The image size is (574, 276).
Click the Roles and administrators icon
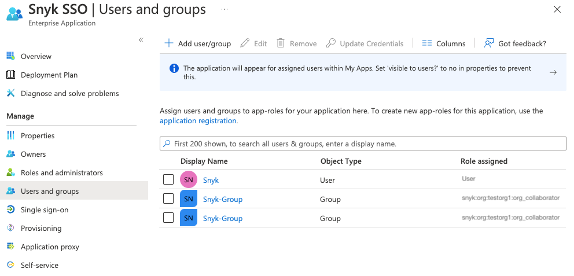coord(10,172)
